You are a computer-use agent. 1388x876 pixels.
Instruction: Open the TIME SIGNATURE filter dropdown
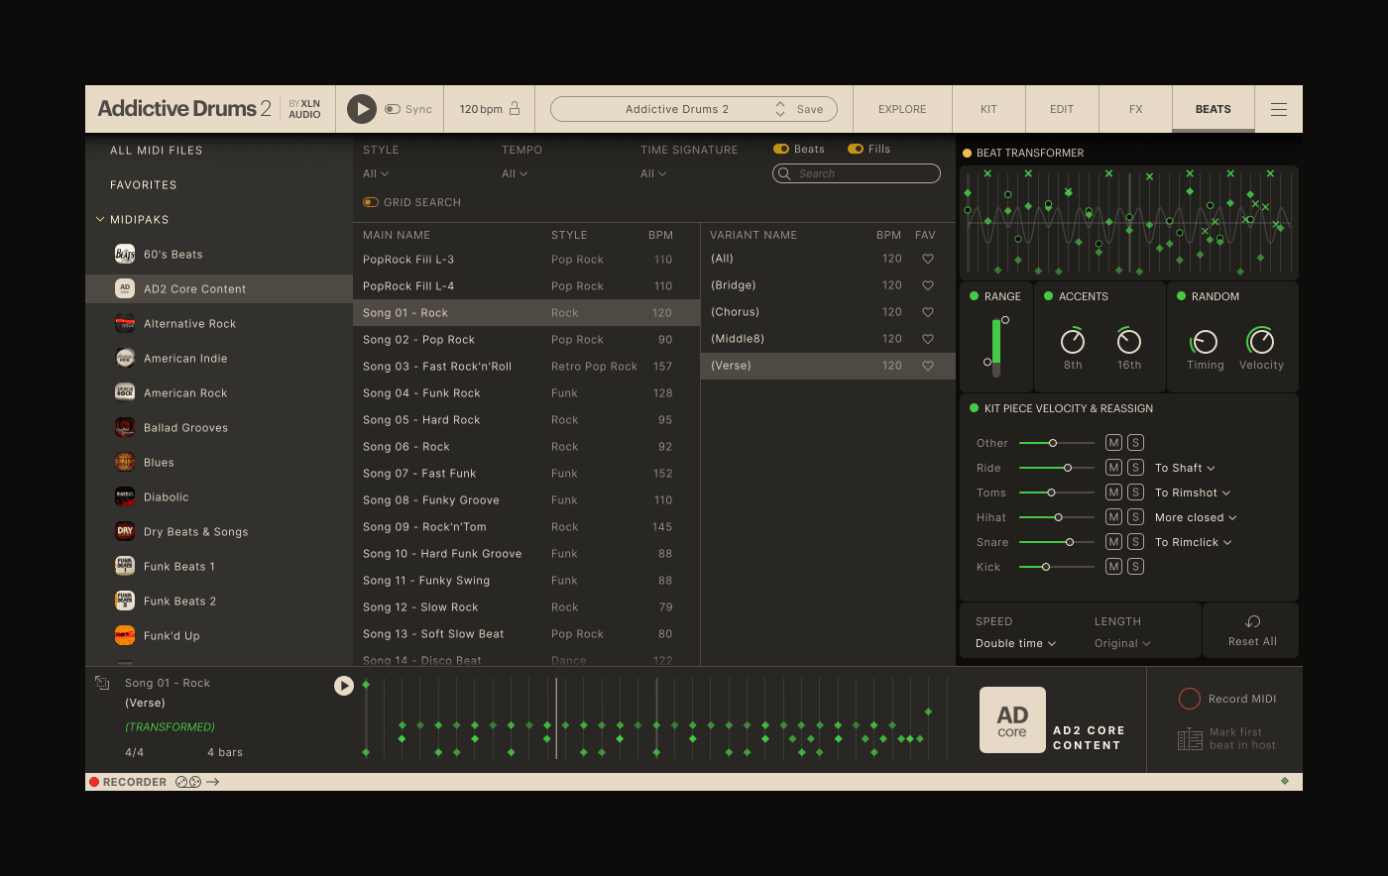(x=653, y=173)
